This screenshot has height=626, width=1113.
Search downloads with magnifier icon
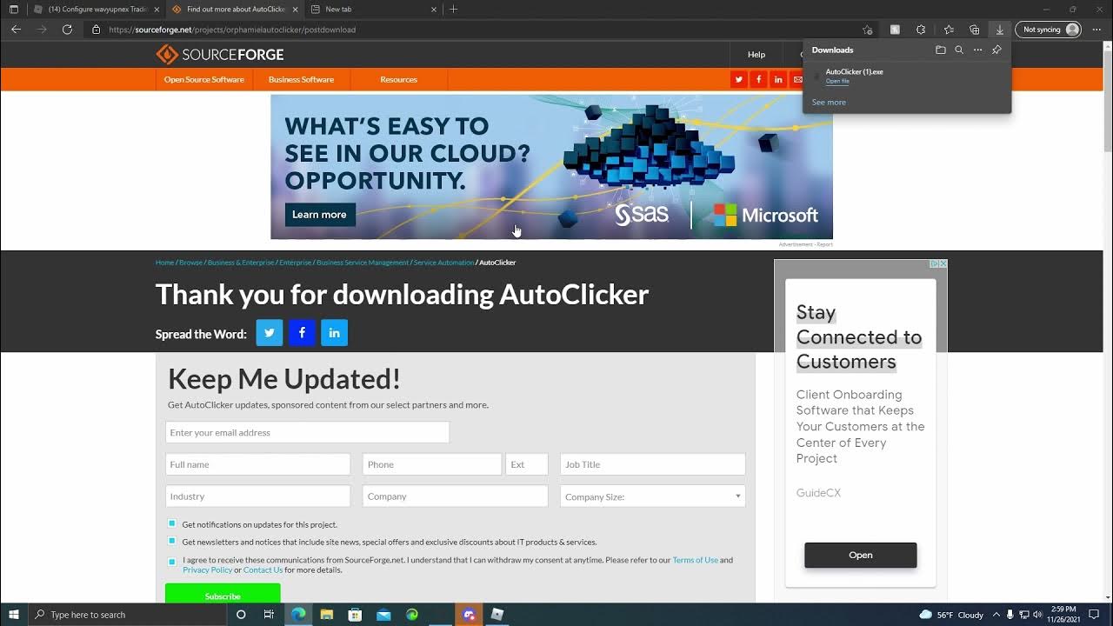(x=959, y=50)
